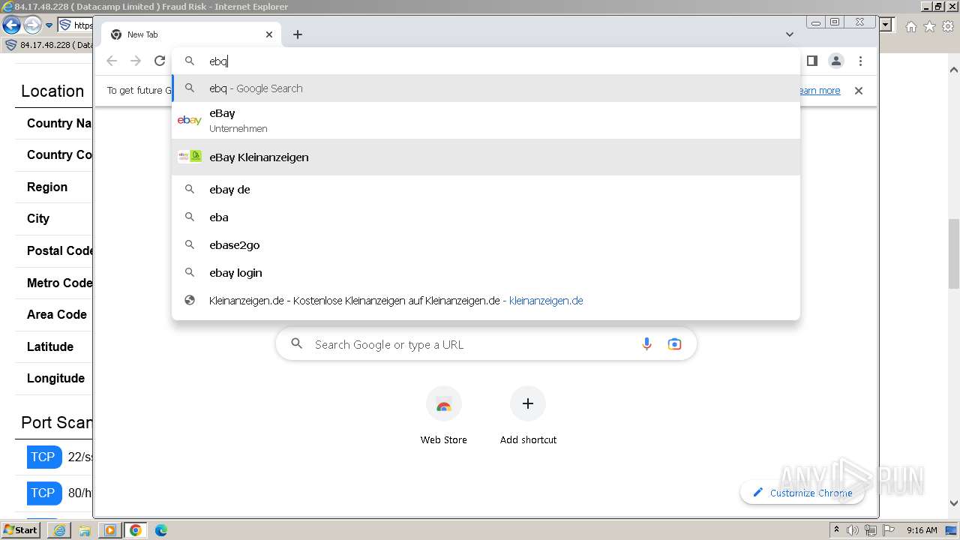The width and height of the screenshot is (960, 540).
Task: Click the 'Latitude' row label
Action: click(x=50, y=346)
